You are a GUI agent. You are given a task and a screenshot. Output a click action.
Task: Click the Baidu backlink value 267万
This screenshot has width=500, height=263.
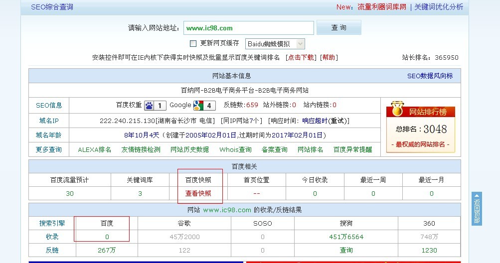[x=107, y=250]
